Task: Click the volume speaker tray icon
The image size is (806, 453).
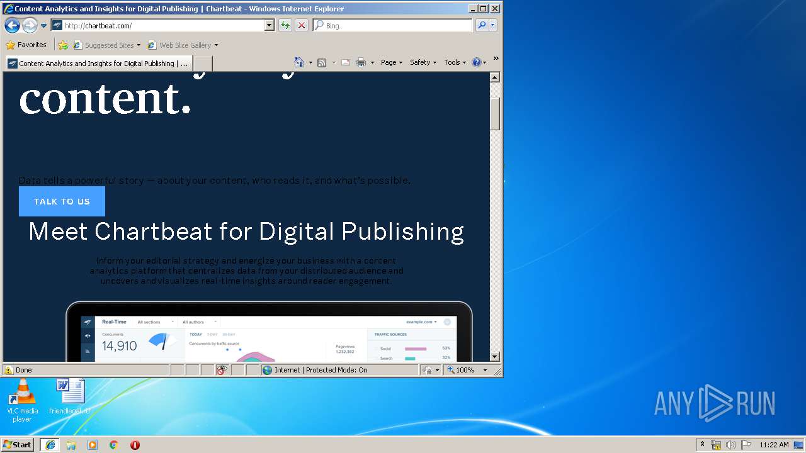Action: pos(731,445)
